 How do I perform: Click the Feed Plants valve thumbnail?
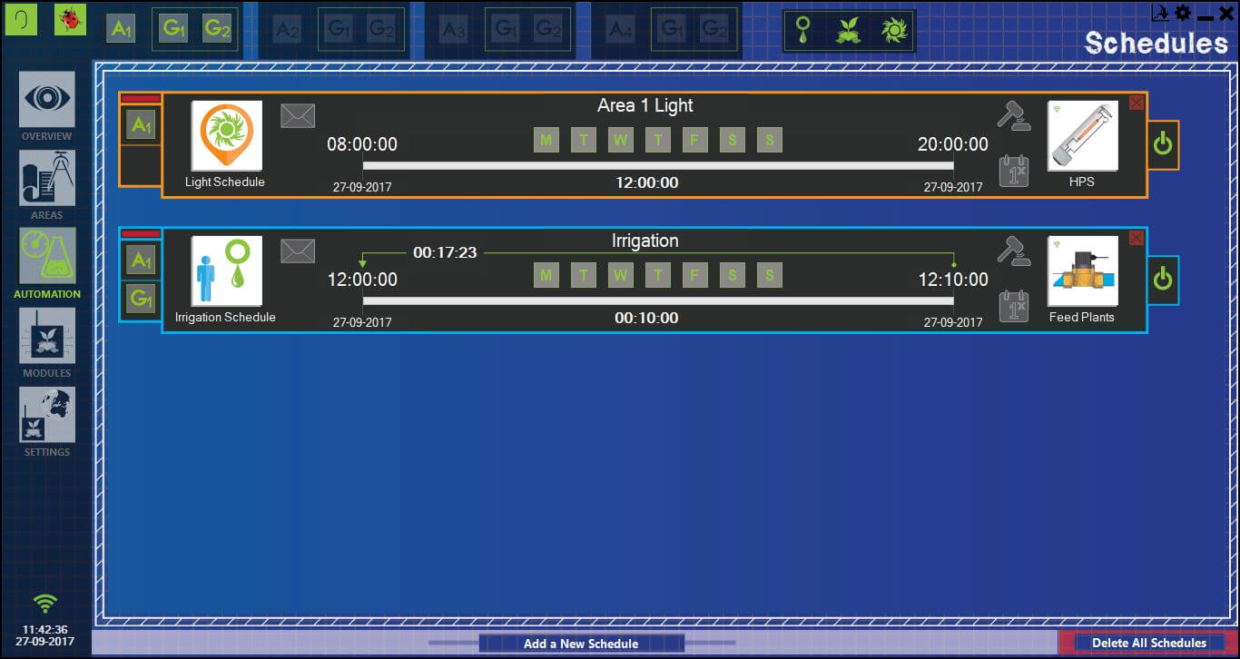tap(1082, 270)
